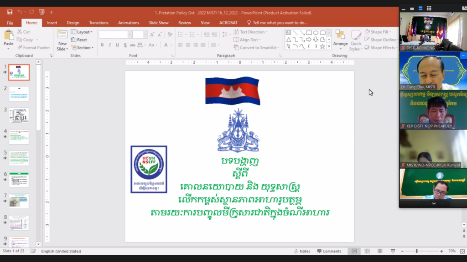
Task: Toggle Bold formatting
Action: pos(102,45)
